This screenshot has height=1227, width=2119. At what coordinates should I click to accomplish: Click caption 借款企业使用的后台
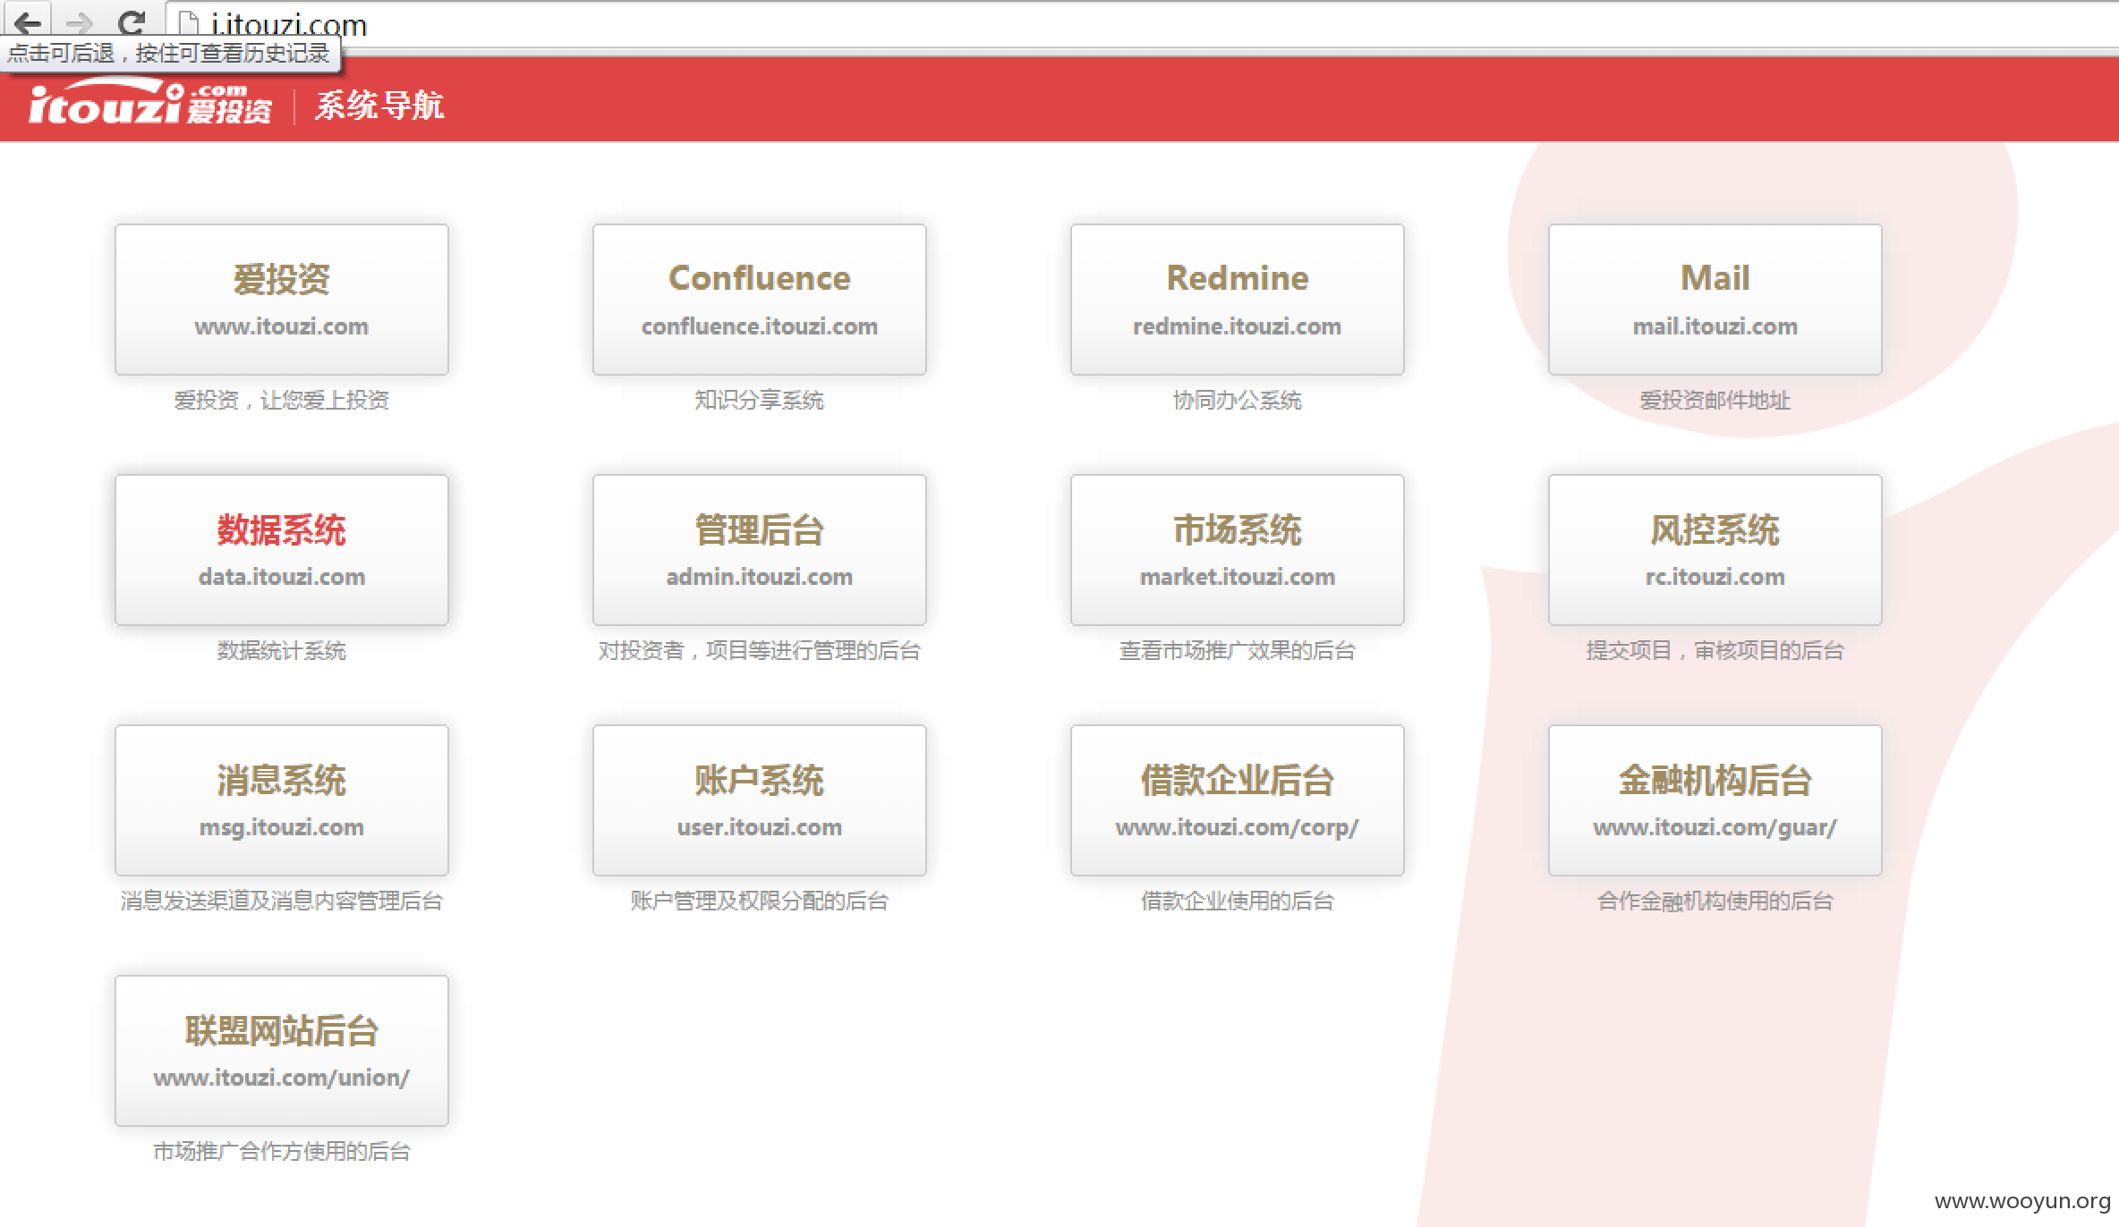(x=1238, y=901)
